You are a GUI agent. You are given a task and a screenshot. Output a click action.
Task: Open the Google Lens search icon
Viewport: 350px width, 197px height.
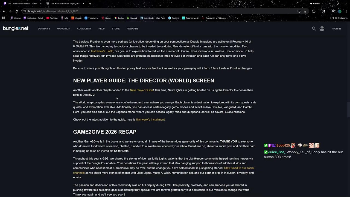[323, 11]
